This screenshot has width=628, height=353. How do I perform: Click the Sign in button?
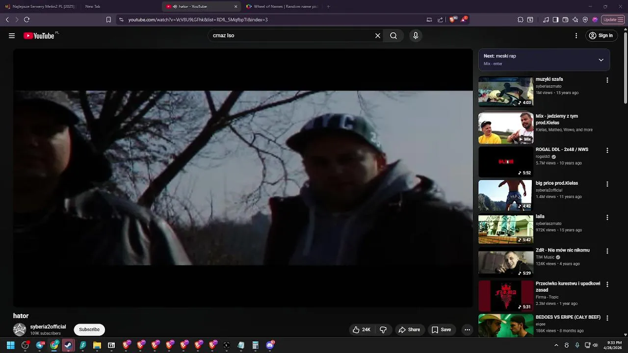[x=601, y=35]
